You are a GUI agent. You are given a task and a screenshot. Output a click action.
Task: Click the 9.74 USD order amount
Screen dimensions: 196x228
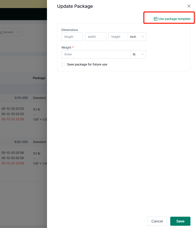tap(21, 98)
